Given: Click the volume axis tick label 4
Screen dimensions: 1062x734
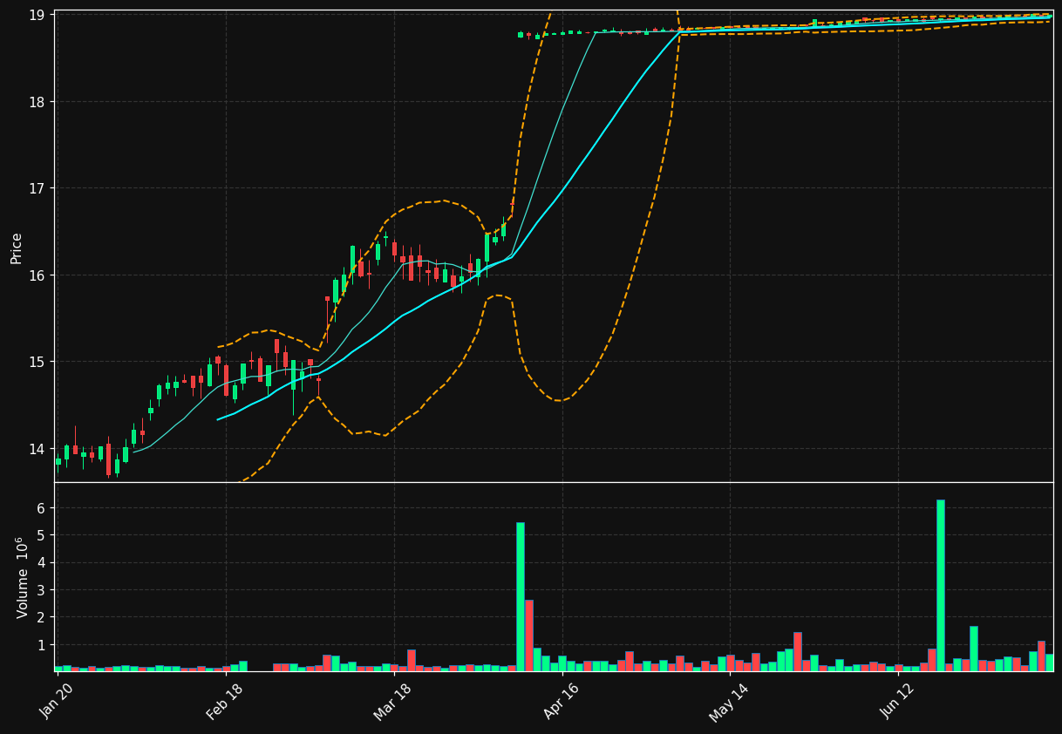Looking at the screenshot, I should (40, 563).
